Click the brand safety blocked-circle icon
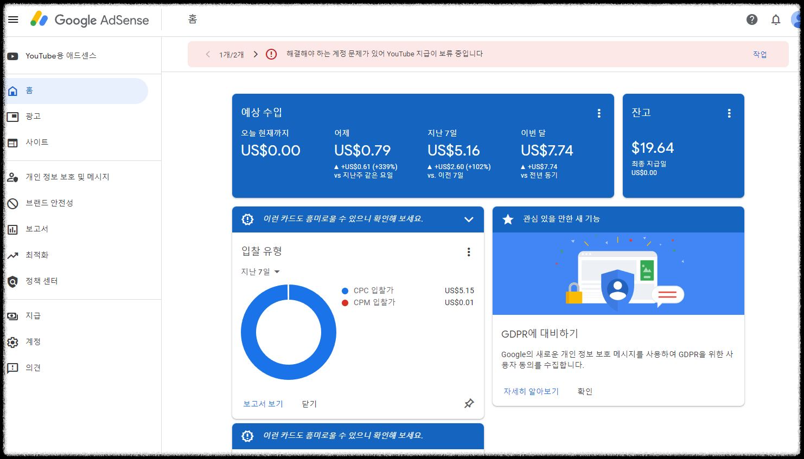This screenshot has height=459, width=804. 12,203
